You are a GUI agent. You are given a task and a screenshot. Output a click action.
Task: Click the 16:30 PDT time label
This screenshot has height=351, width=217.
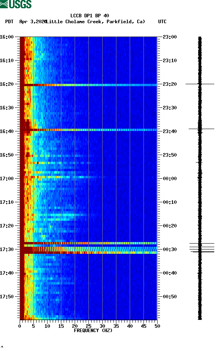pos(7,108)
